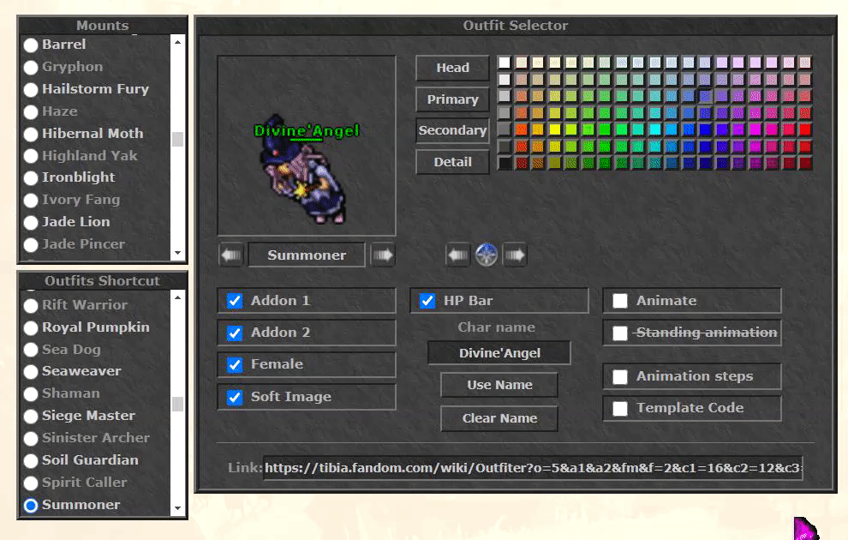Open Detail color selection

click(451, 162)
